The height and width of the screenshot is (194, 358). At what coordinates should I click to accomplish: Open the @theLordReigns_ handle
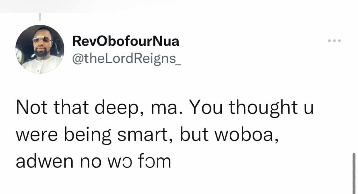pyautogui.click(x=127, y=59)
